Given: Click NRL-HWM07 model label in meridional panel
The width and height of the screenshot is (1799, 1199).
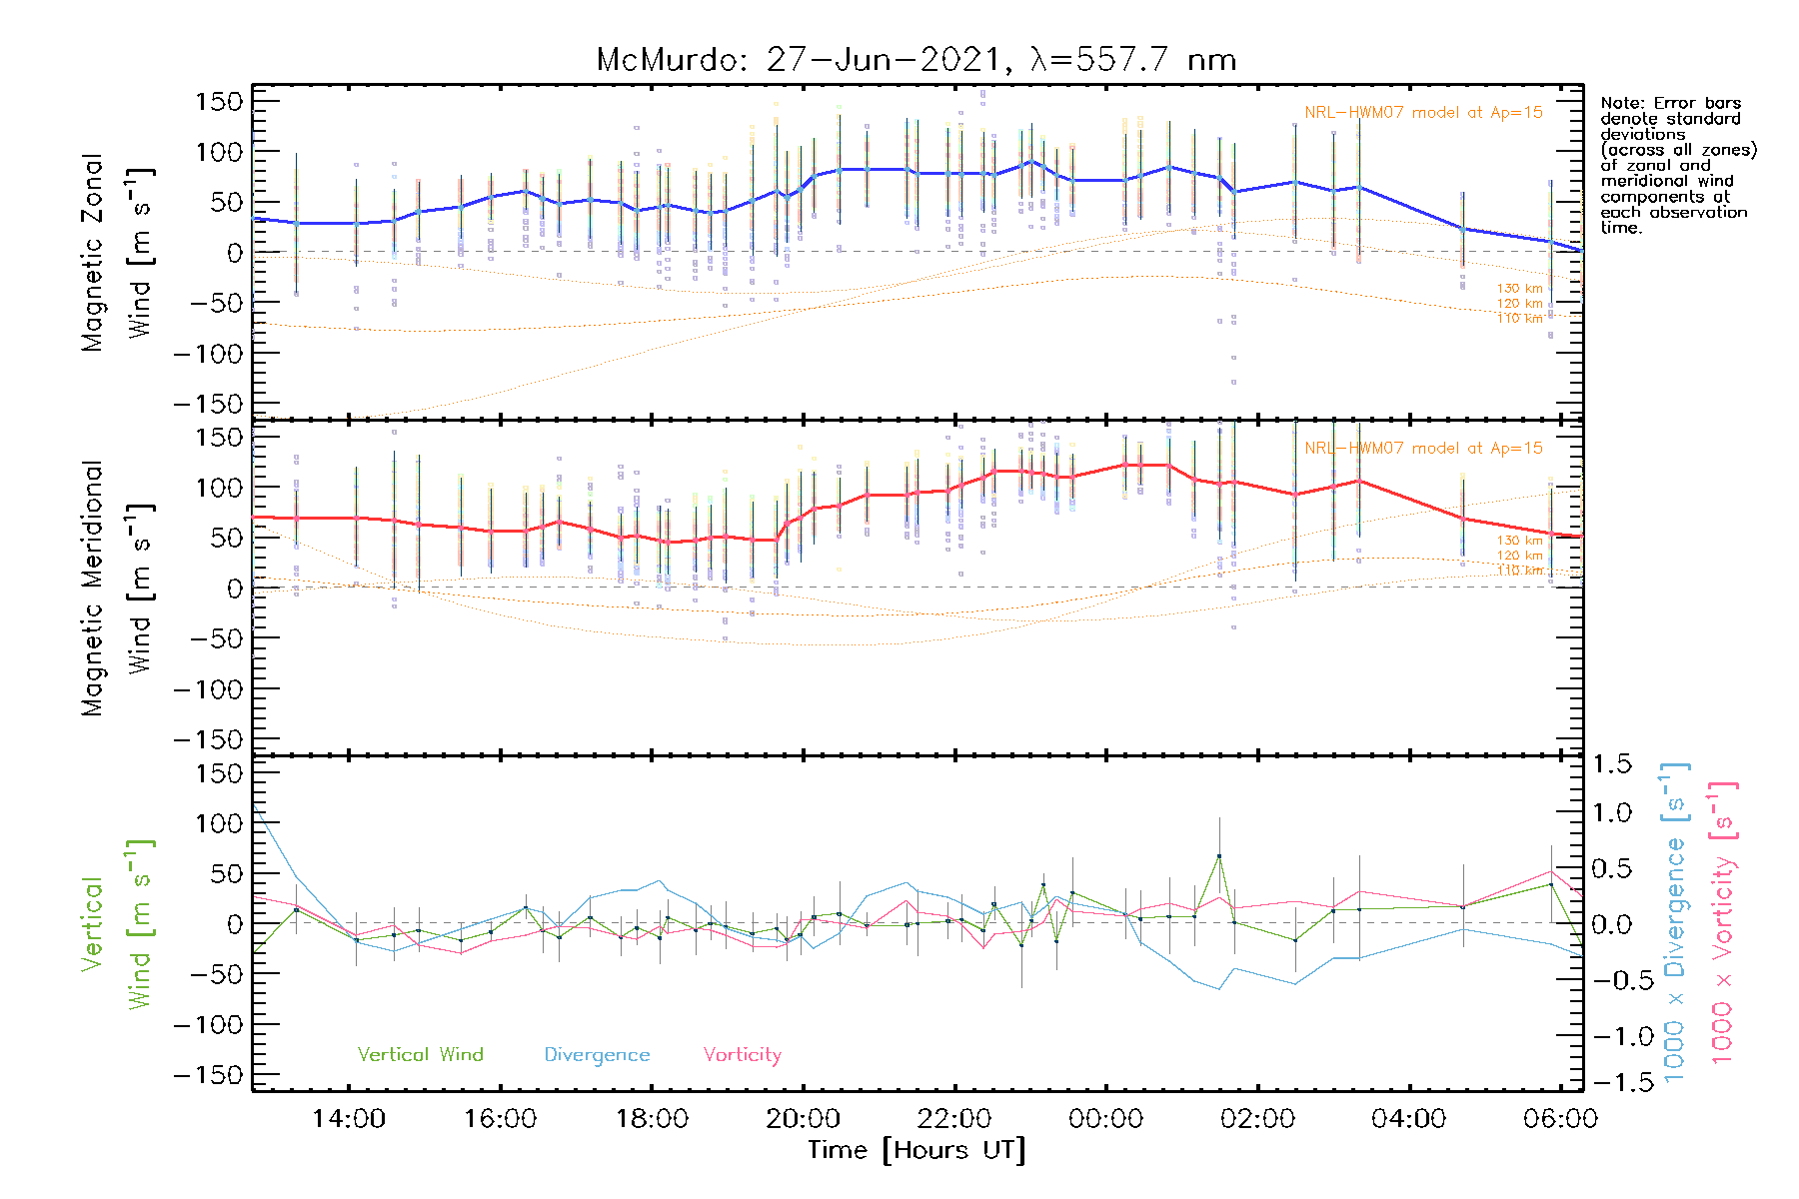Looking at the screenshot, I should 1423,449.
